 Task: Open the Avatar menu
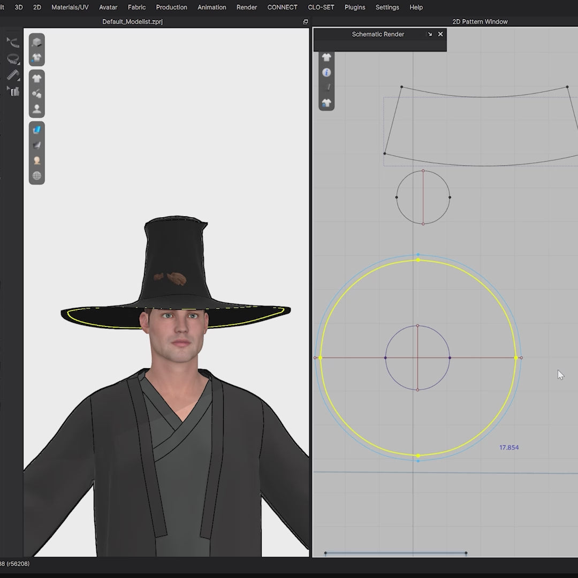108,7
